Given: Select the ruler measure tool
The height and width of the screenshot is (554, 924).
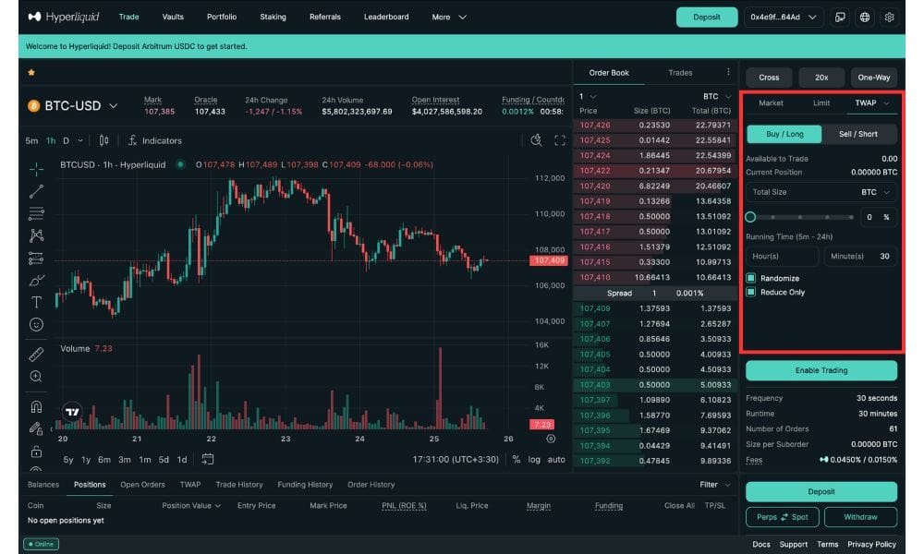Looking at the screenshot, I should pos(36,354).
